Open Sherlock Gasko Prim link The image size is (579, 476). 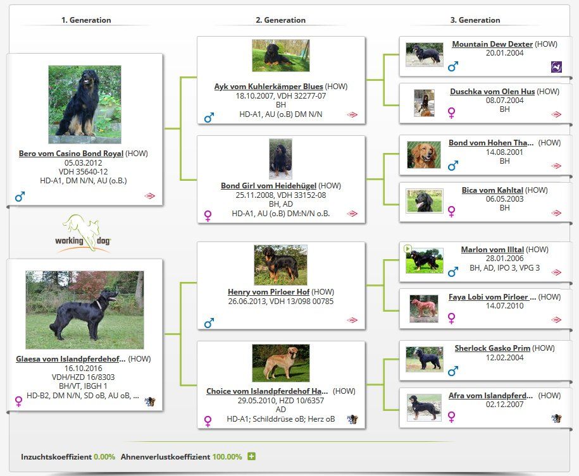492,348
